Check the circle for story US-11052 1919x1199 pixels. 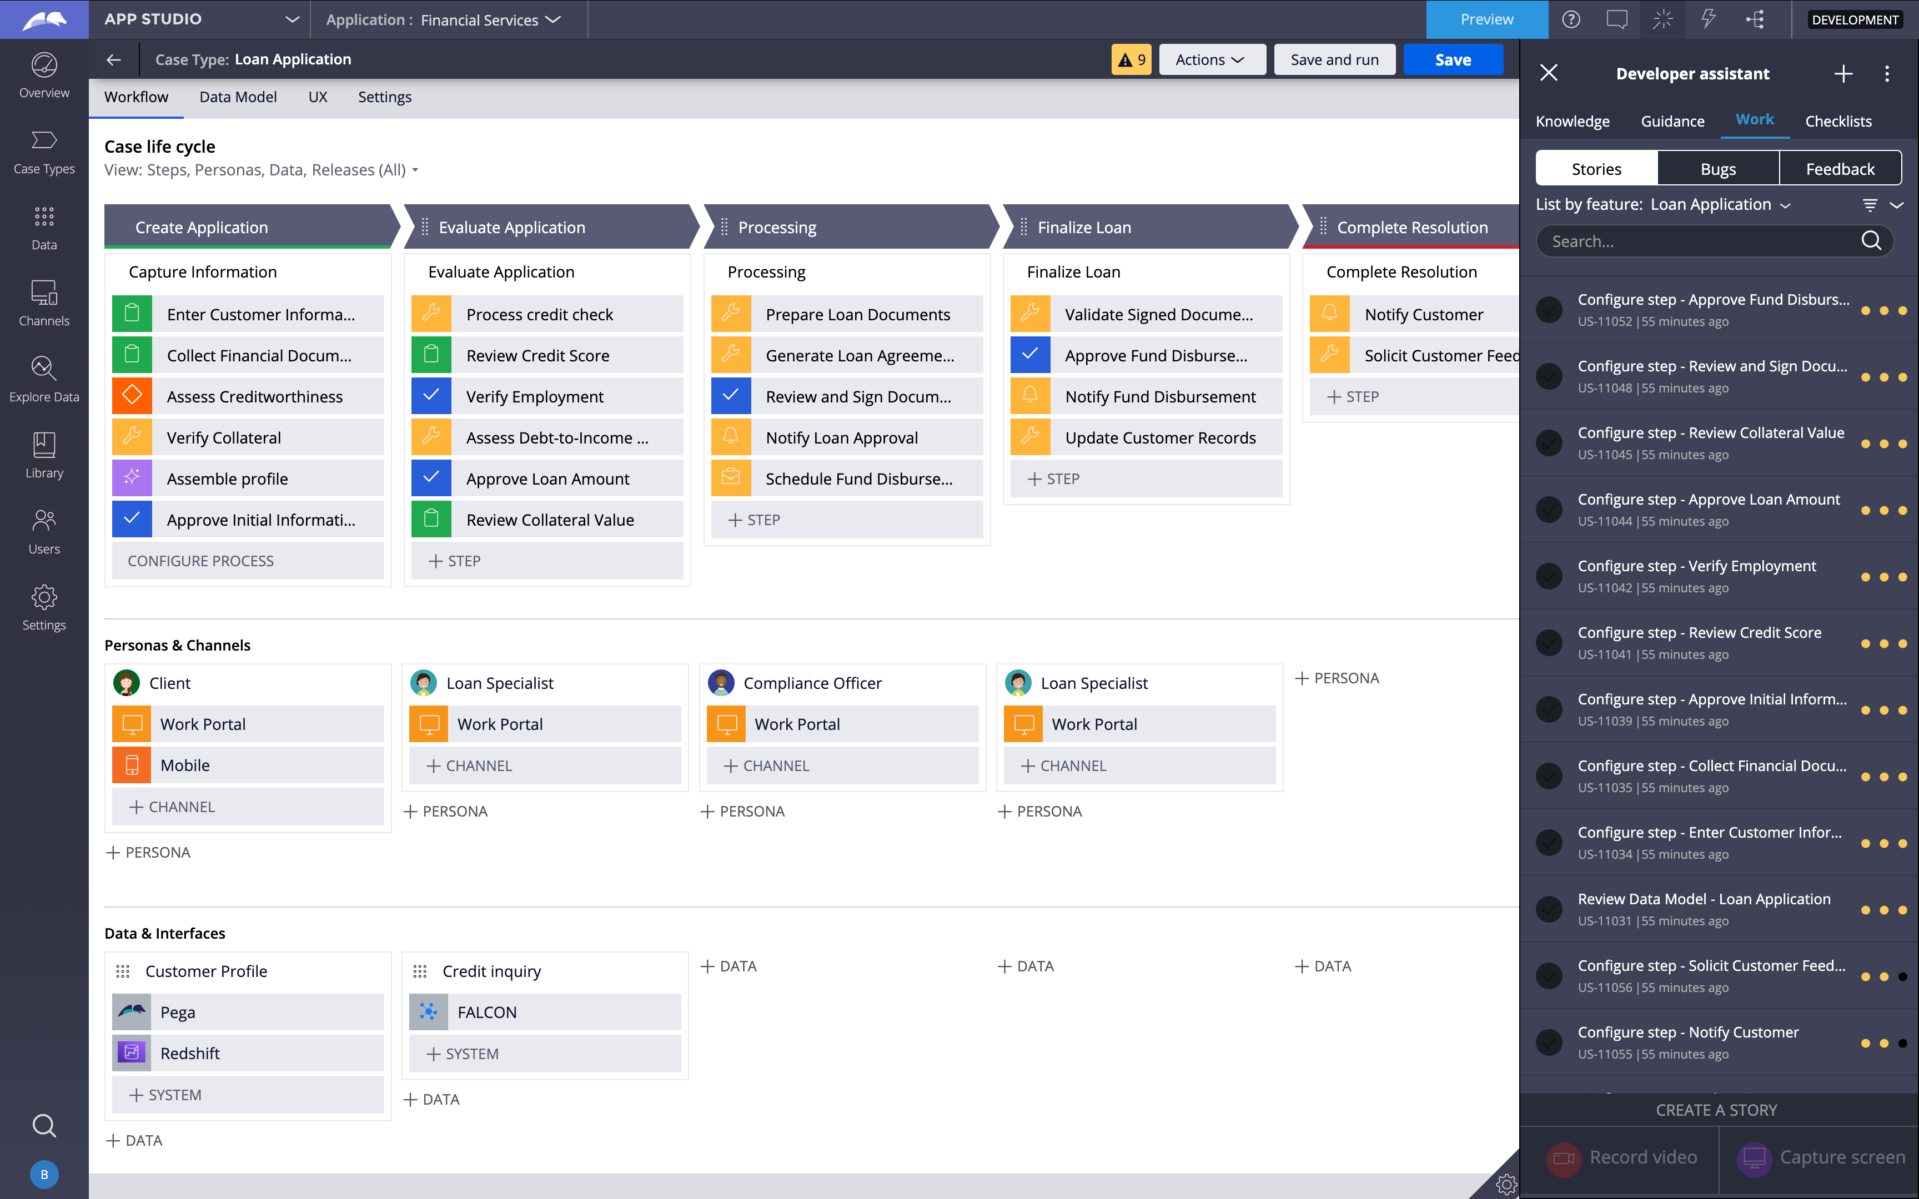(1549, 309)
